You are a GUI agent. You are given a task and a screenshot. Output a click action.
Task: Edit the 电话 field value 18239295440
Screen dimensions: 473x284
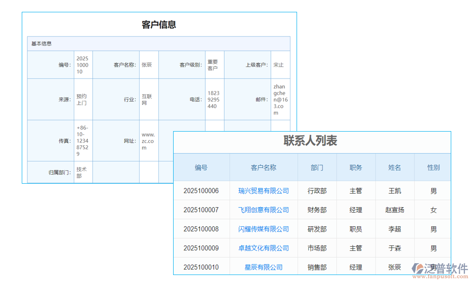click(x=214, y=99)
